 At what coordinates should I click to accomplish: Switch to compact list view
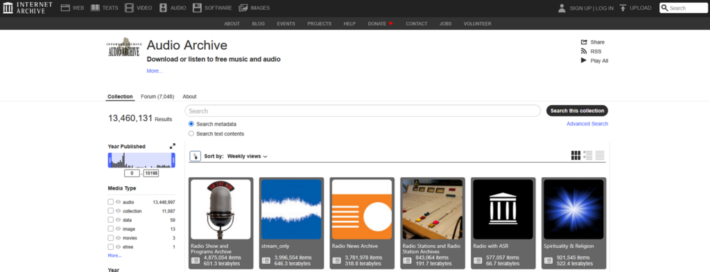click(600, 156)
